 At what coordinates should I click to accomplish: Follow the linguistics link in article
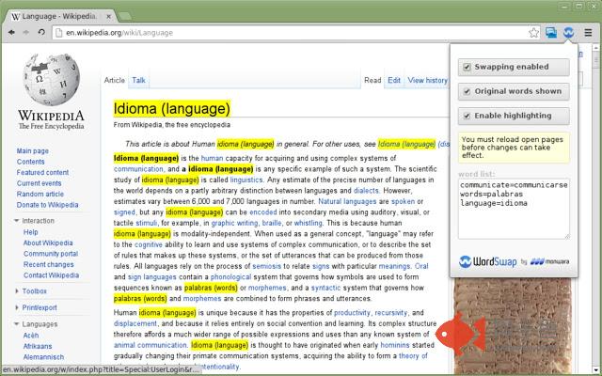246,180
